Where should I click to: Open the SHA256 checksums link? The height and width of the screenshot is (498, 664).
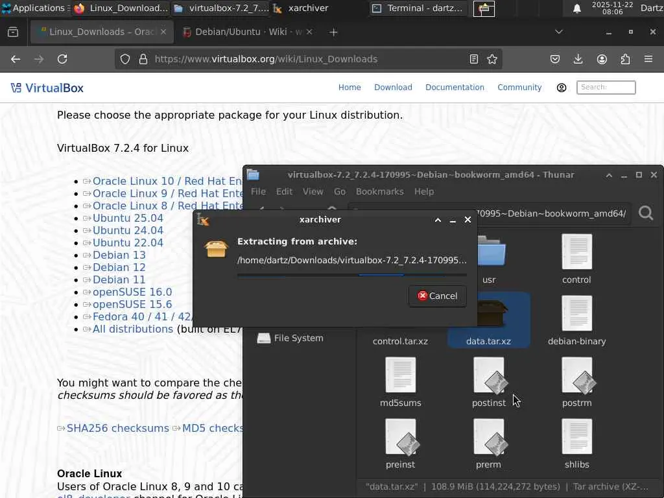[118, 428]
